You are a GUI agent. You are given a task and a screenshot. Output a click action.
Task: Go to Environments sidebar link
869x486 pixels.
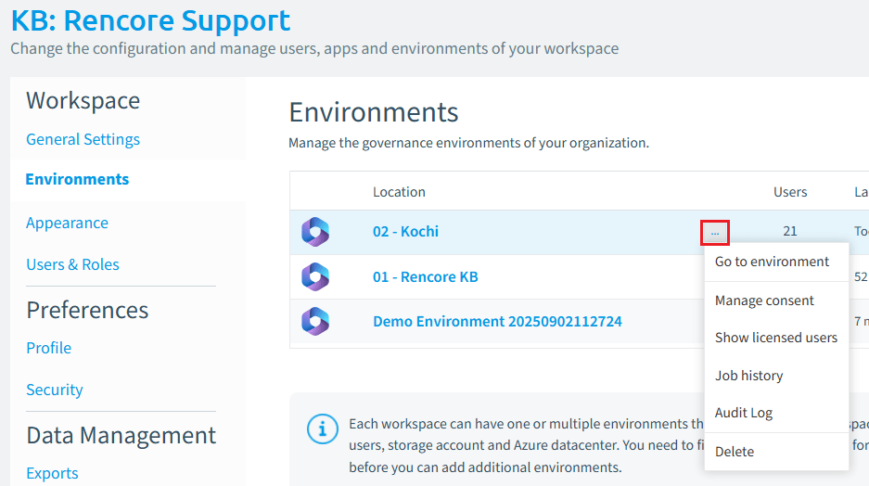pyautogui.click(x=77, y=179)
